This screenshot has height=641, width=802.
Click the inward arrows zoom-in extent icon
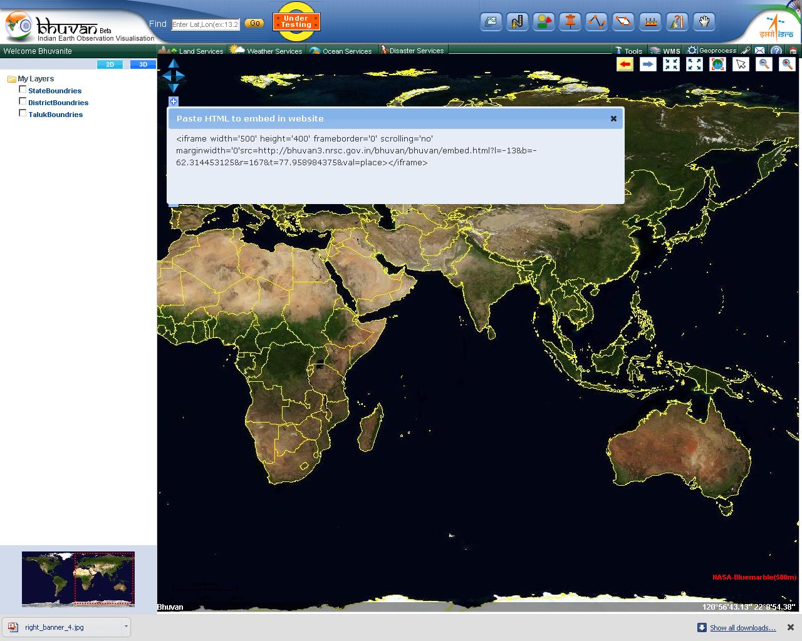point(671,64)
